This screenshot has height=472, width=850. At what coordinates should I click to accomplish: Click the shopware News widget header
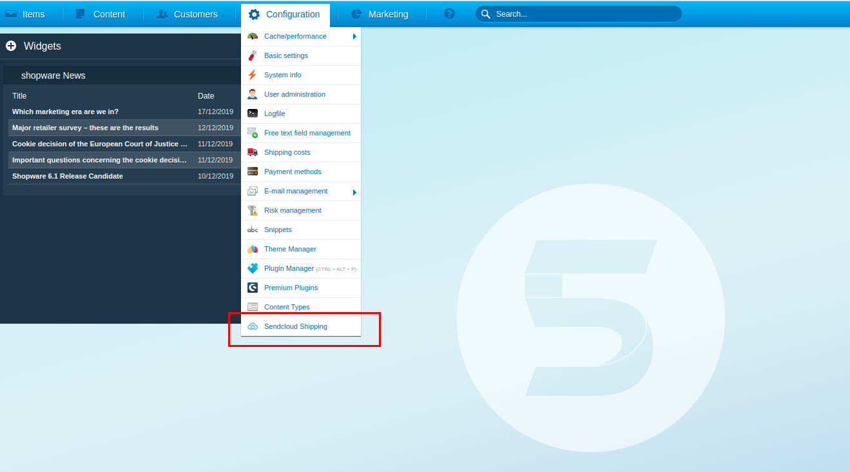point(122,75)
